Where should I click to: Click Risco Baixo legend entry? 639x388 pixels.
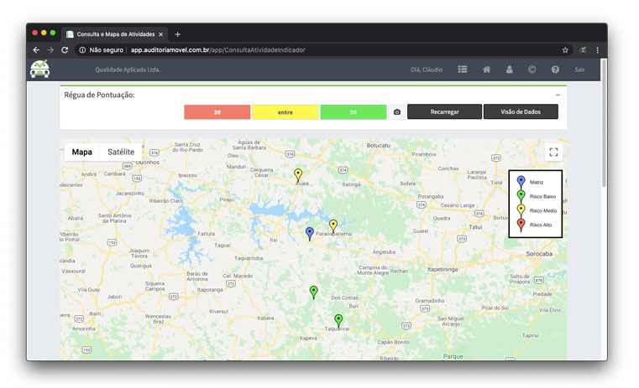coord(536,196)
